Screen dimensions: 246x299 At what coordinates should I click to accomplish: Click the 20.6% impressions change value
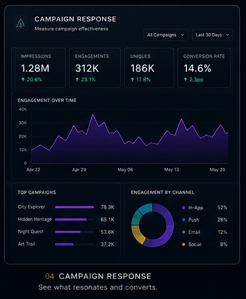[x=34, y=79]
